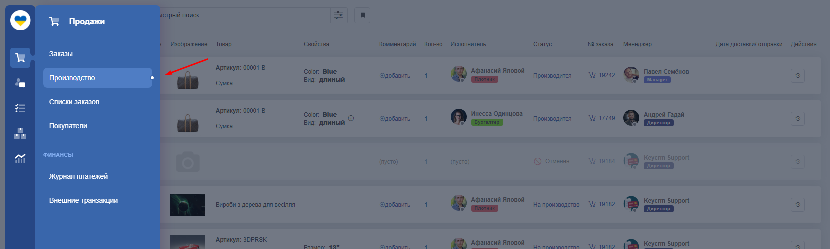Click the heart logo at top left
This screenshot has height=249, width=830.
click(x=20, y=20)
